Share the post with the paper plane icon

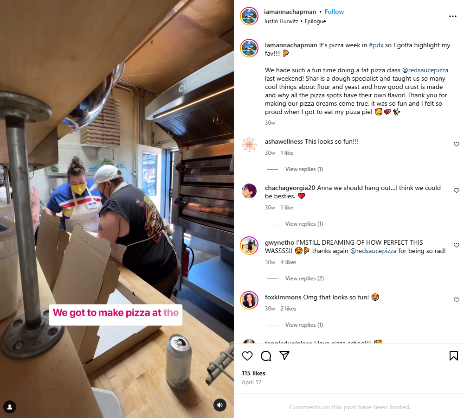tap(284, 355)
